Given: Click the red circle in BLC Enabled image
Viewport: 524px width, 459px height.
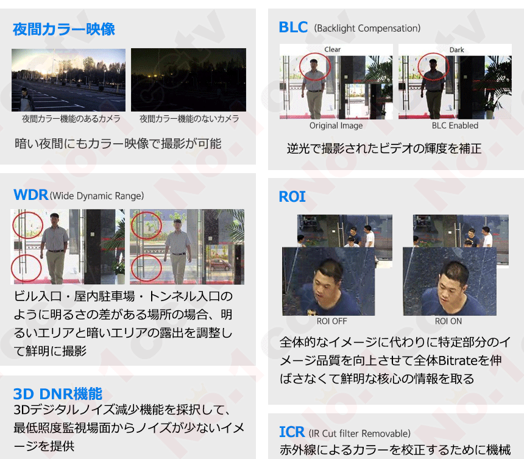Looking at the screenshot, I should [433, 66].
